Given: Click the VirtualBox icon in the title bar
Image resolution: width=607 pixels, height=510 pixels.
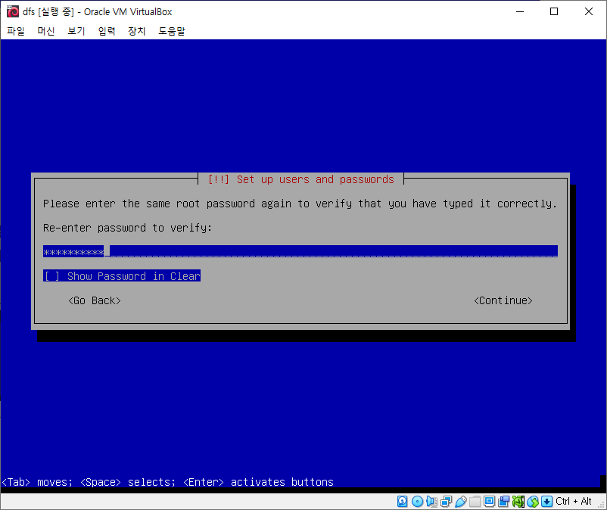Looking at the screenshot, I should coord(12,11).
